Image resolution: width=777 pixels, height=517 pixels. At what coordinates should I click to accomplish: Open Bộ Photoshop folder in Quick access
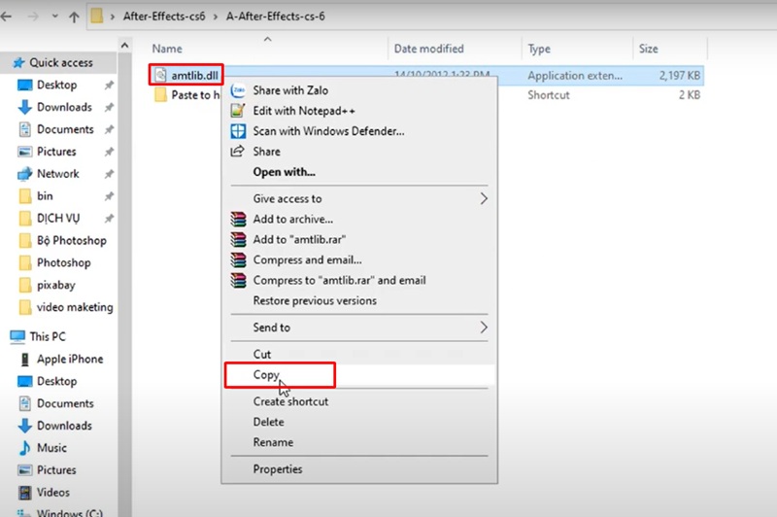tap(71, 240)
